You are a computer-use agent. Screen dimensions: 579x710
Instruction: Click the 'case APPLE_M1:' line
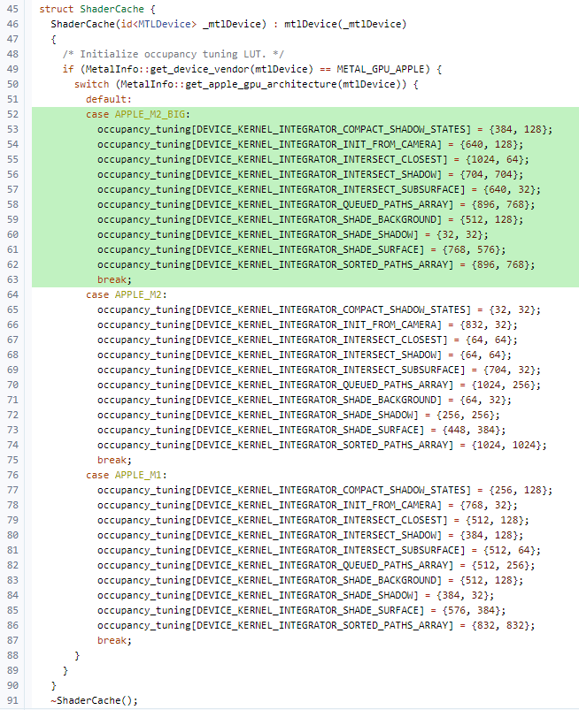tap(127, 475)
